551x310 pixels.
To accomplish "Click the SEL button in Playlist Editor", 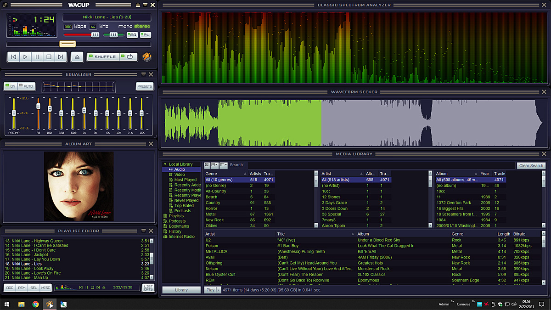I will [x=34, y=287].
